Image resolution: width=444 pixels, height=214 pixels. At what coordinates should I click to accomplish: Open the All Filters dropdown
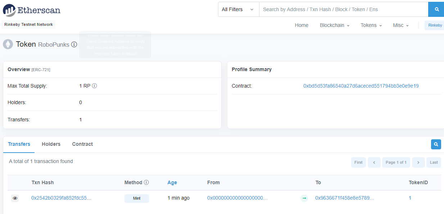coord(238,9)
